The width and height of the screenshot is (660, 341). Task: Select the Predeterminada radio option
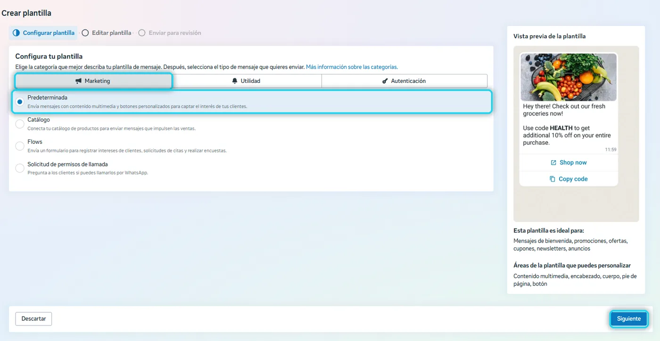pyautogui.click(x=20, y=102)
